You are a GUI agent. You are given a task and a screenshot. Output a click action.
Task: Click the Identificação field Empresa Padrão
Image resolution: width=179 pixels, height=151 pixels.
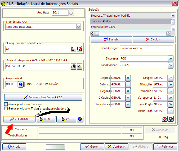tap(146, 48)
